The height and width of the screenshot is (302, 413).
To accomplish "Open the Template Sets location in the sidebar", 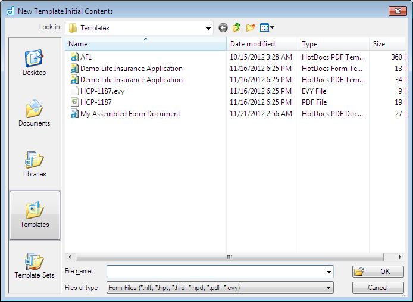I will pyautogui.click(x=35, y=265).
